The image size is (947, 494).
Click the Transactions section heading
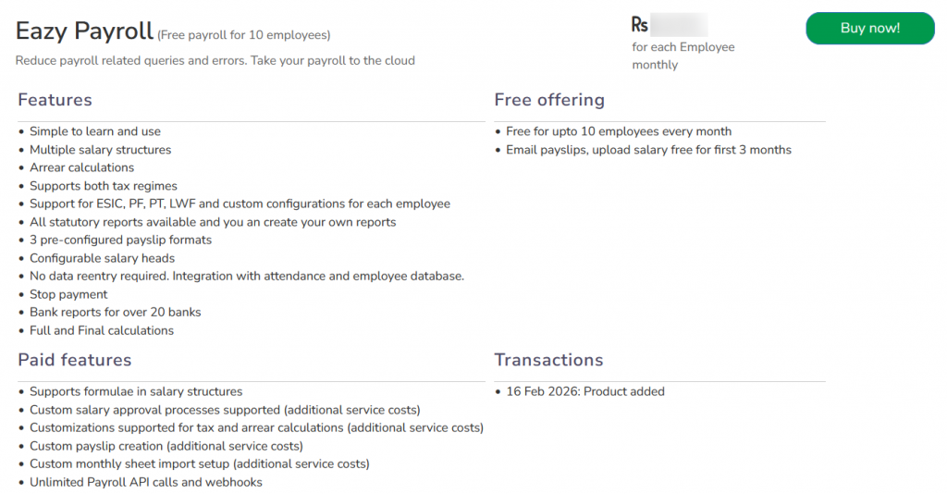coord(548,360)
